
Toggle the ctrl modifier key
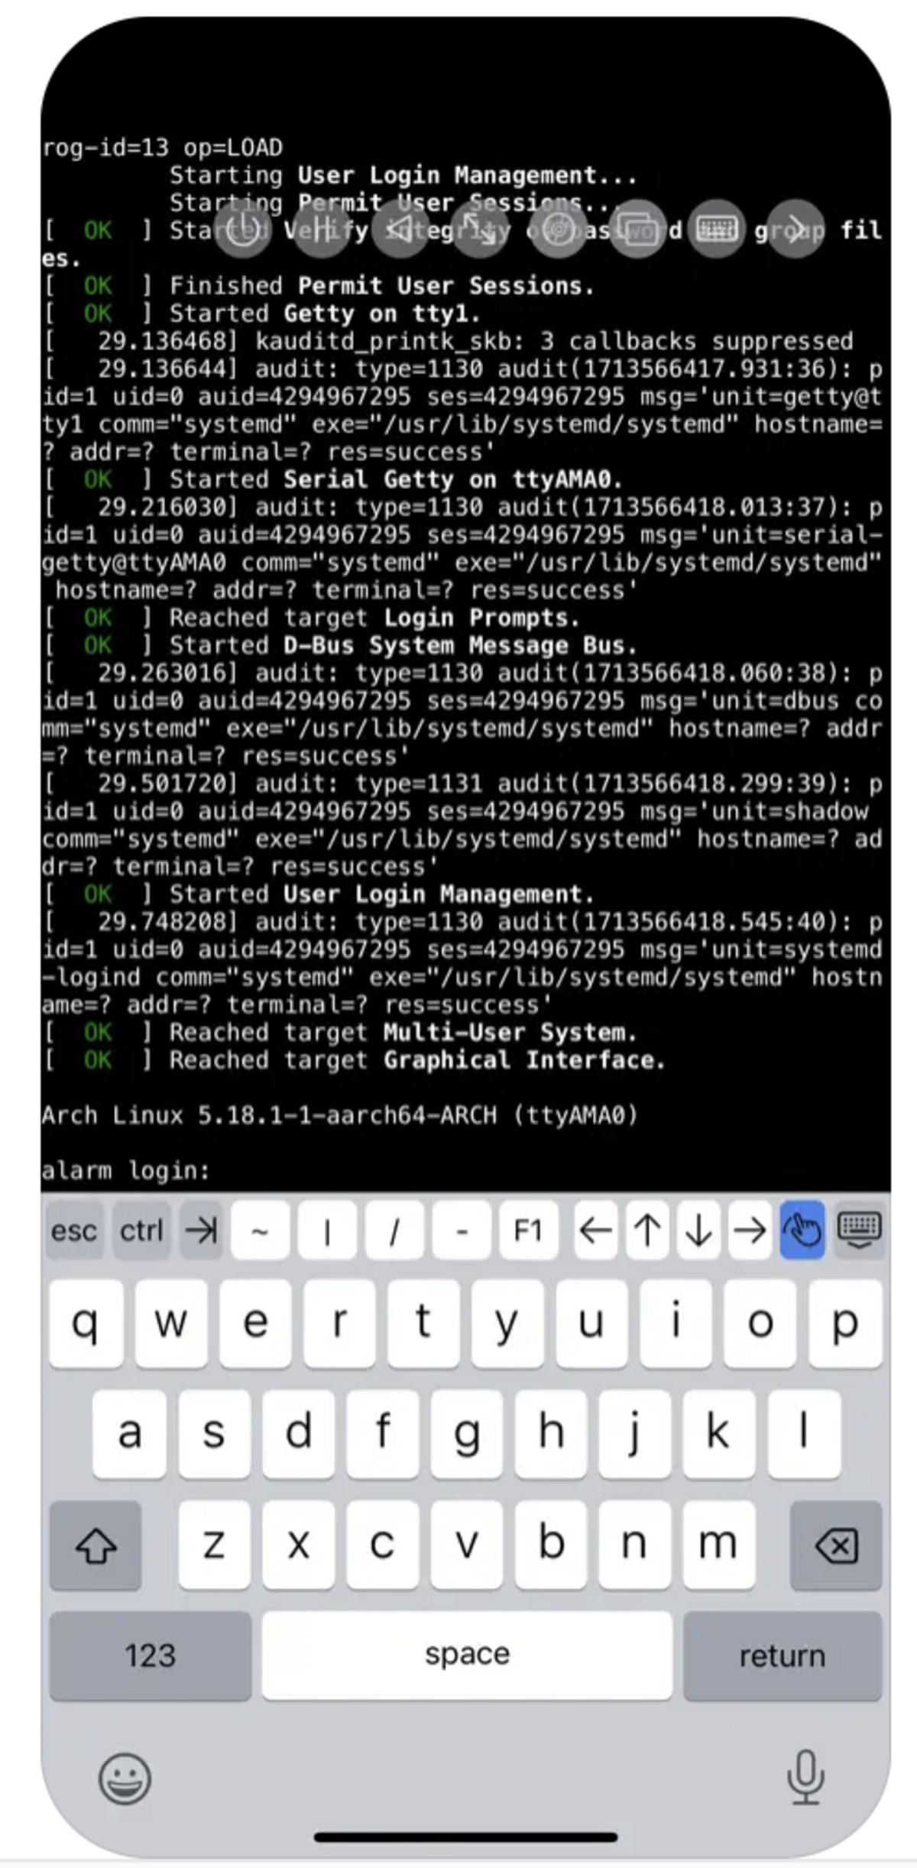pyautogui.click(x=141, y=1231)
